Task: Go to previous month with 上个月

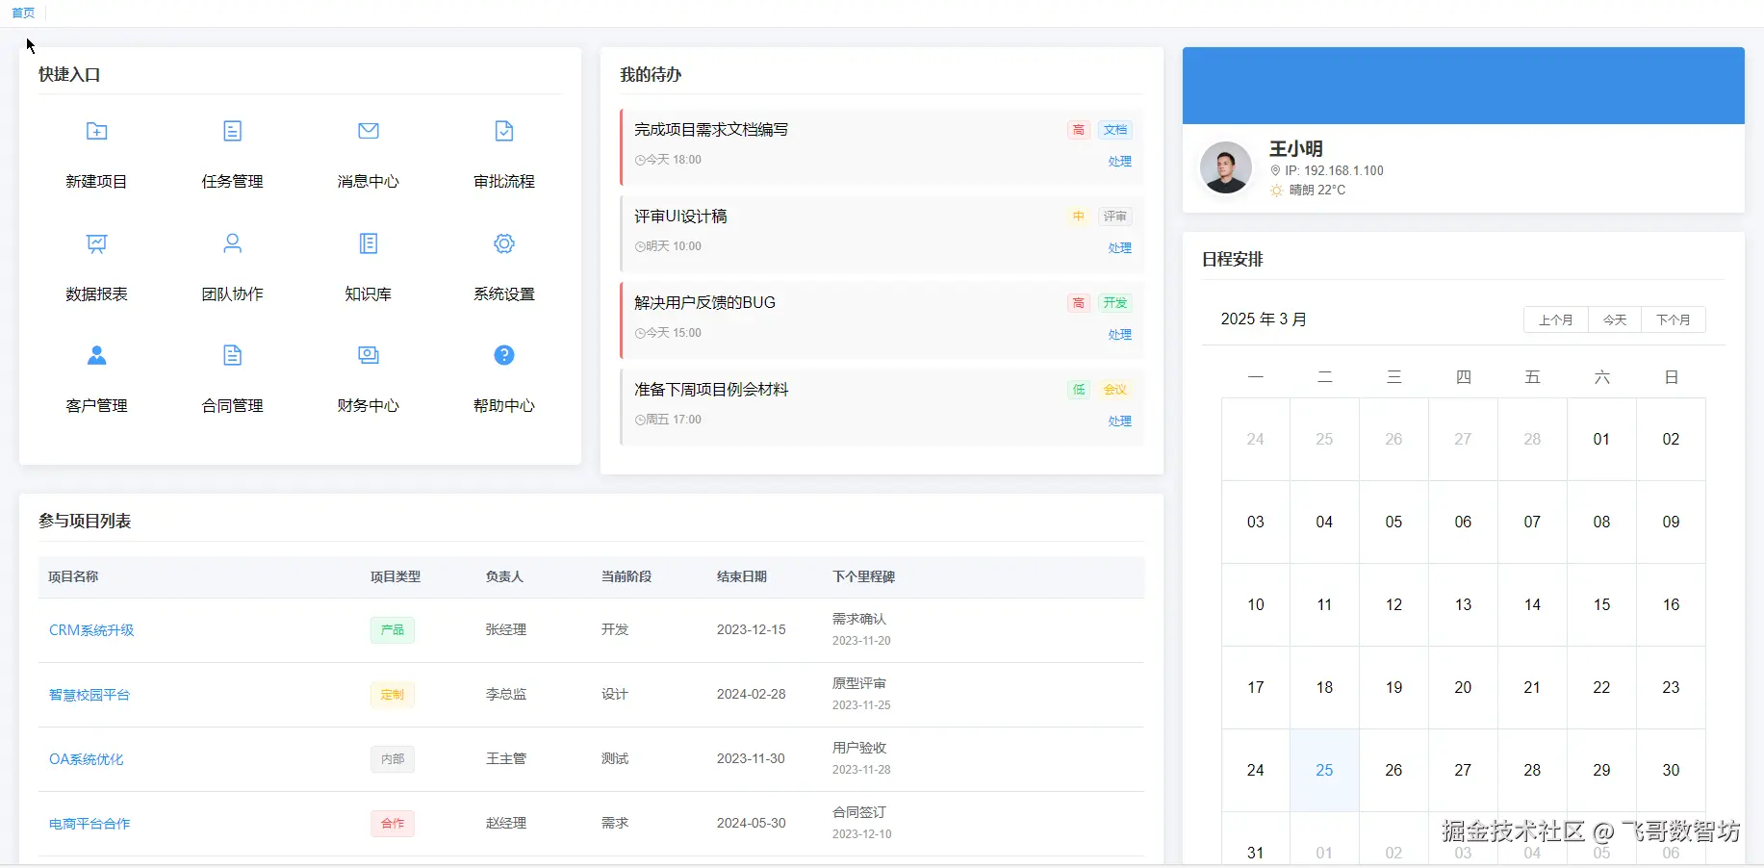Action: pos(1556,319)
